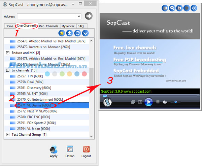Image resolution: width=202 pixels, height=166 pixels.
Task: Select channel 25761. Discovery [600k]
Action: (34, 88)
